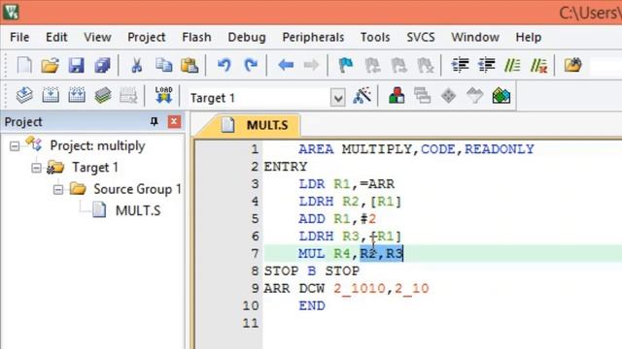Image resolution: width=622 pixels, height=349 pixels.
Task: Uncomment the selection icon
Action: tap(539, 65)
